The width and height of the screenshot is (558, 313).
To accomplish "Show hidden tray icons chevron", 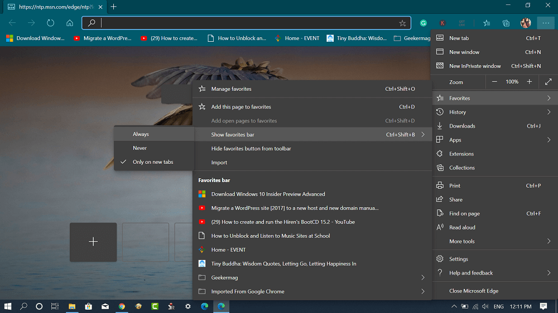I will (454, 306).
